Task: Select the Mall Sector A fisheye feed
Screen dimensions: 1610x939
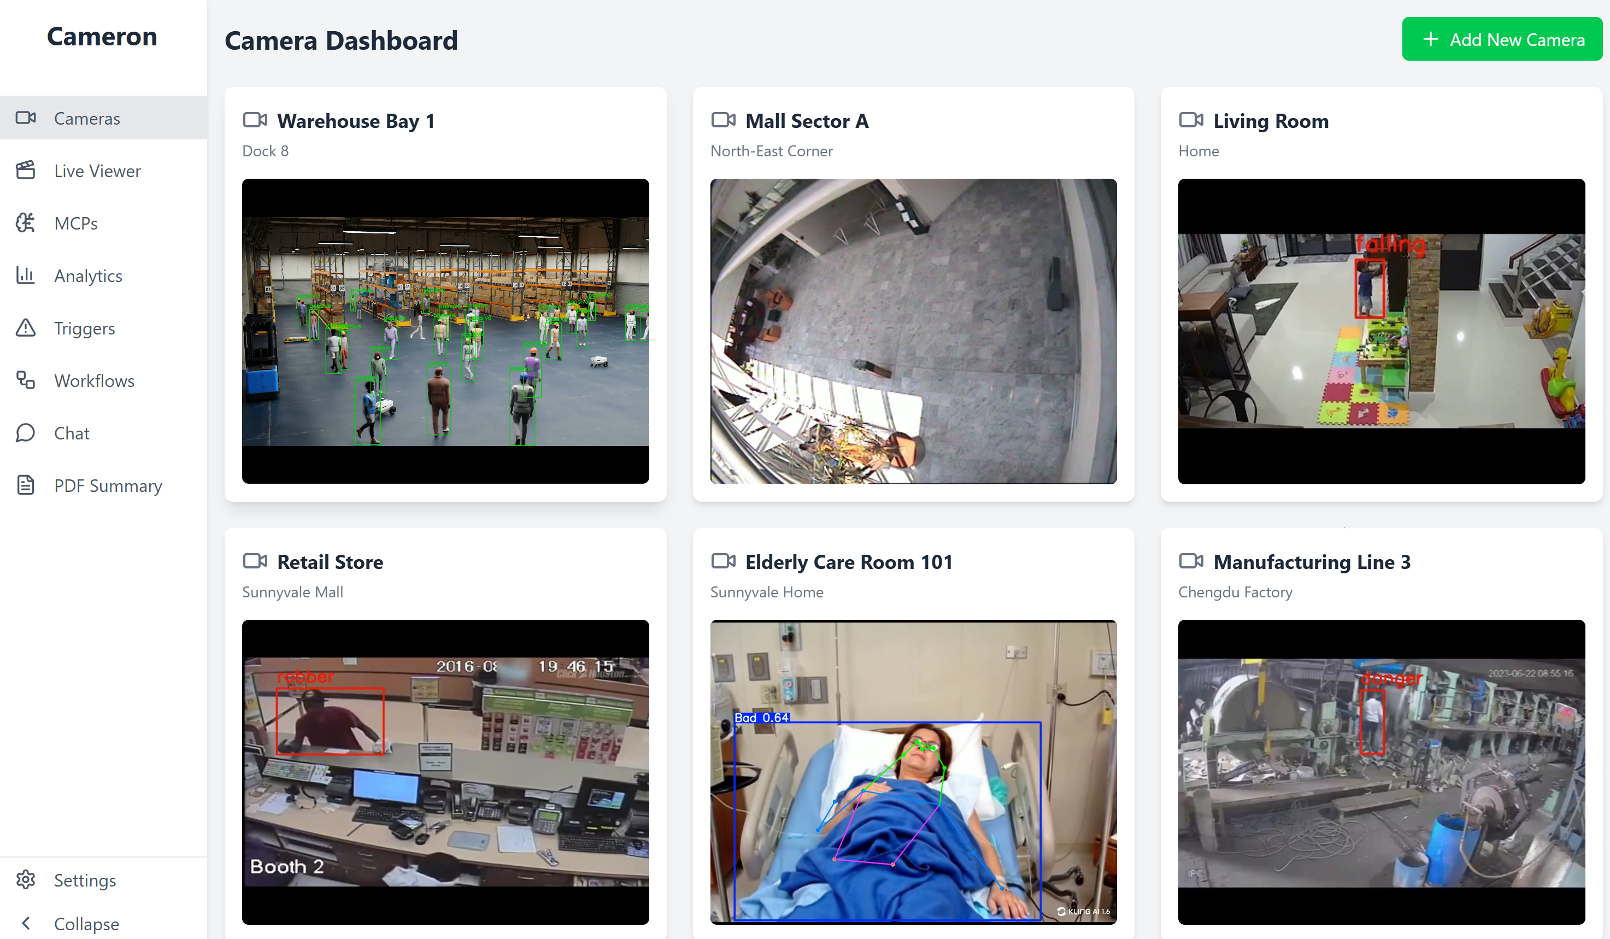Action: pos(913,331)
